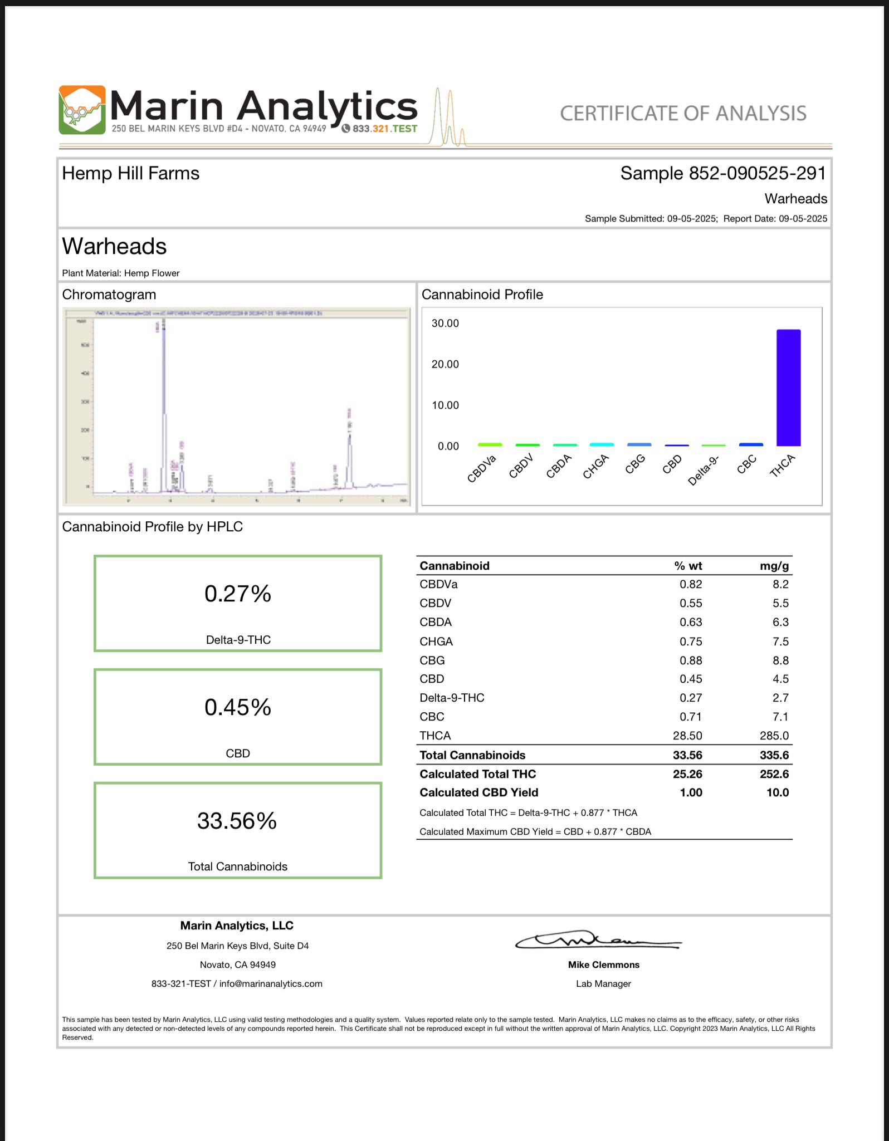The image size is (889, 1141).
Task: Select the tall THCA bar in chart
Action: [x=788, y=388]
